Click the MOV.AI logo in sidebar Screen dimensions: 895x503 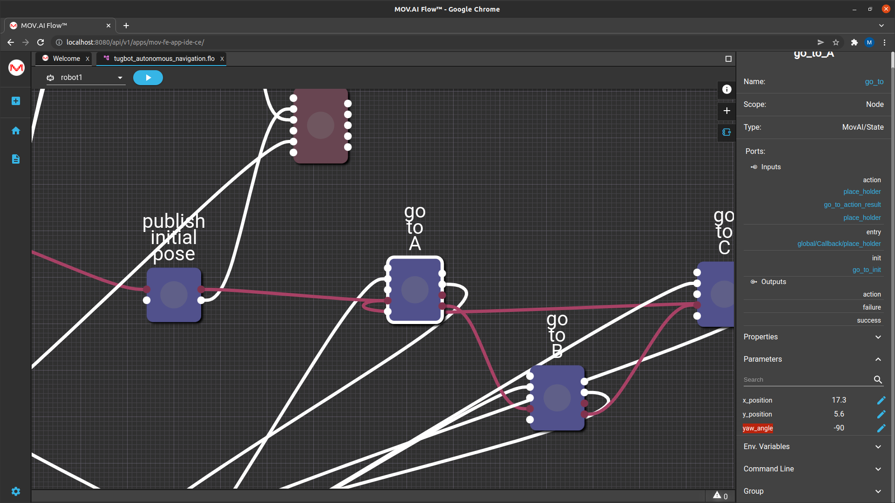(x=16, y=68)
